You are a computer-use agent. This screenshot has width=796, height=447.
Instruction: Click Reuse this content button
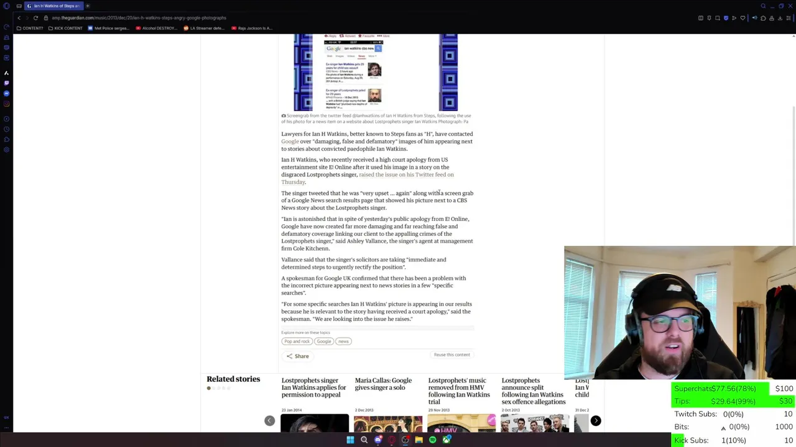pyautogui.click(x=452, y=354)
